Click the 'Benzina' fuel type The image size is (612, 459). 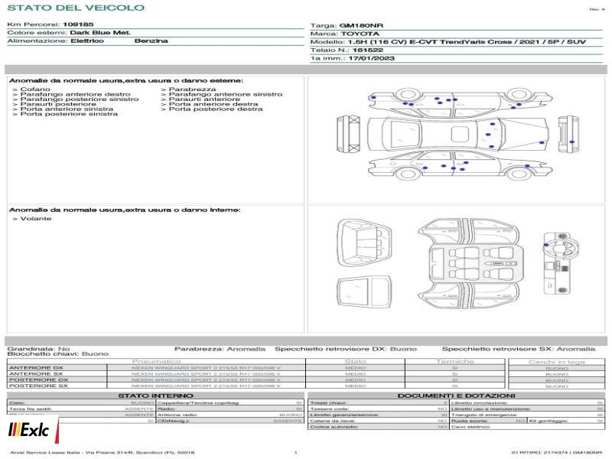point(151,41)
